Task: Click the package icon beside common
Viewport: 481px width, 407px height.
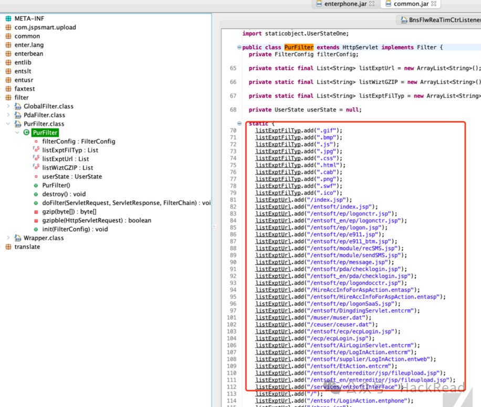Action: [x=8, y=36]
